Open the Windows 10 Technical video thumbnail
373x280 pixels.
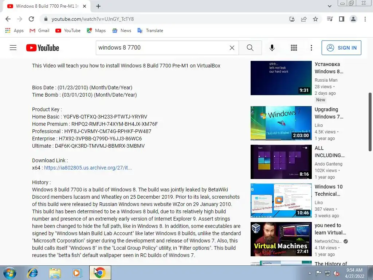(281, 200)
